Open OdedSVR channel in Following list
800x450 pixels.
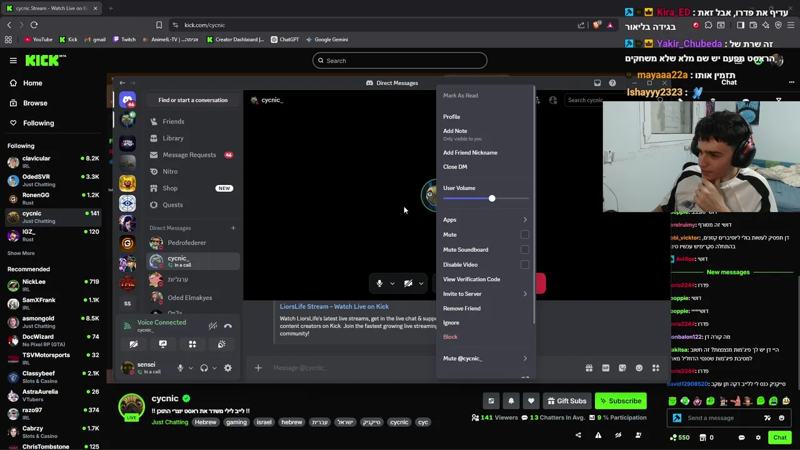53,181
